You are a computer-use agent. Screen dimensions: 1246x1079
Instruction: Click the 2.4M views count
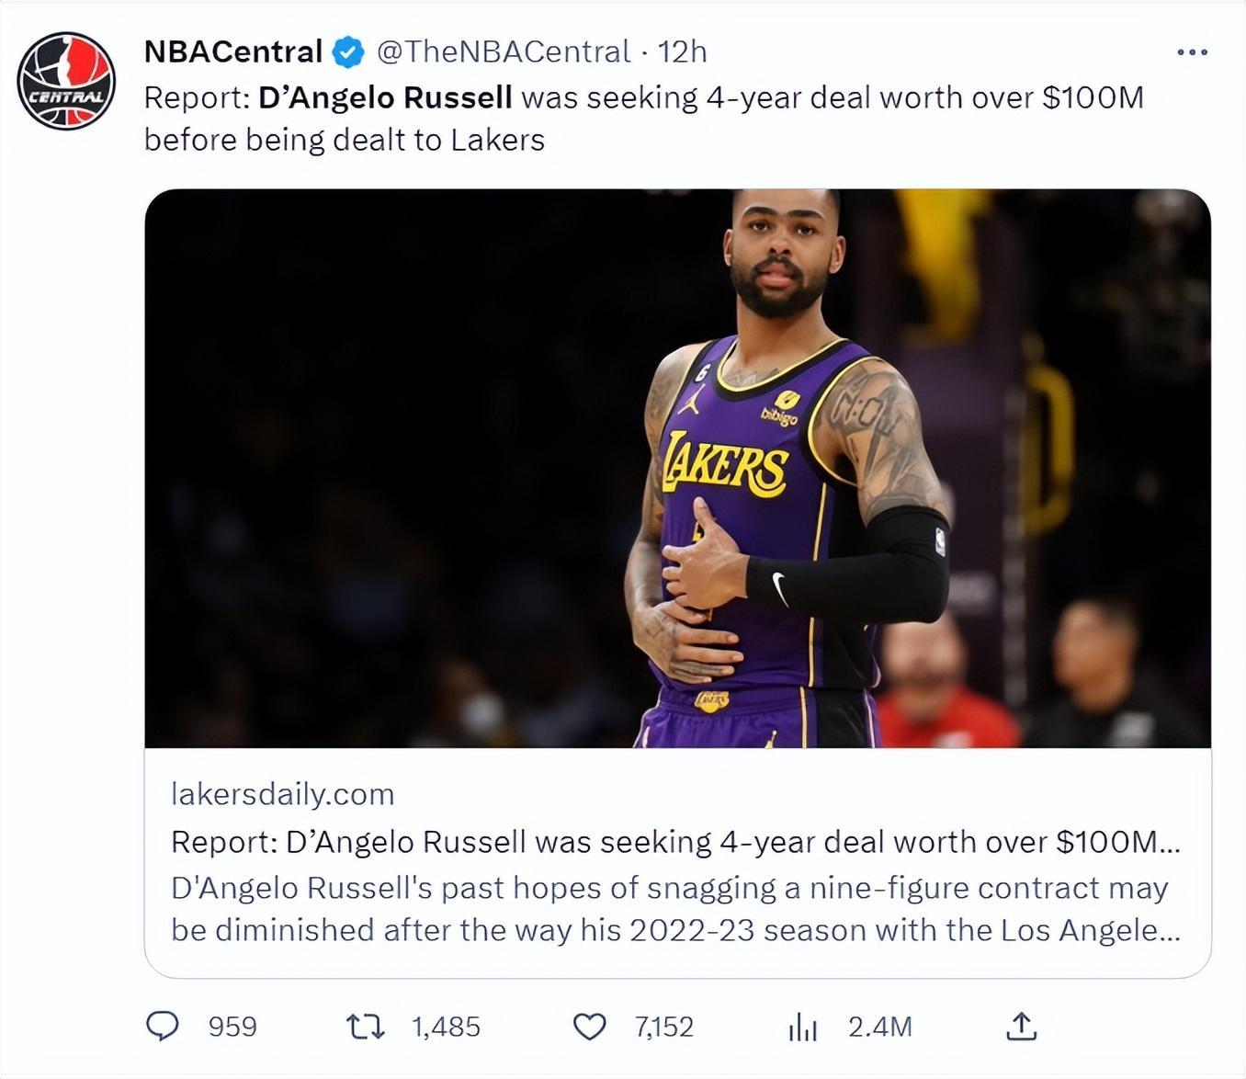879,1027
